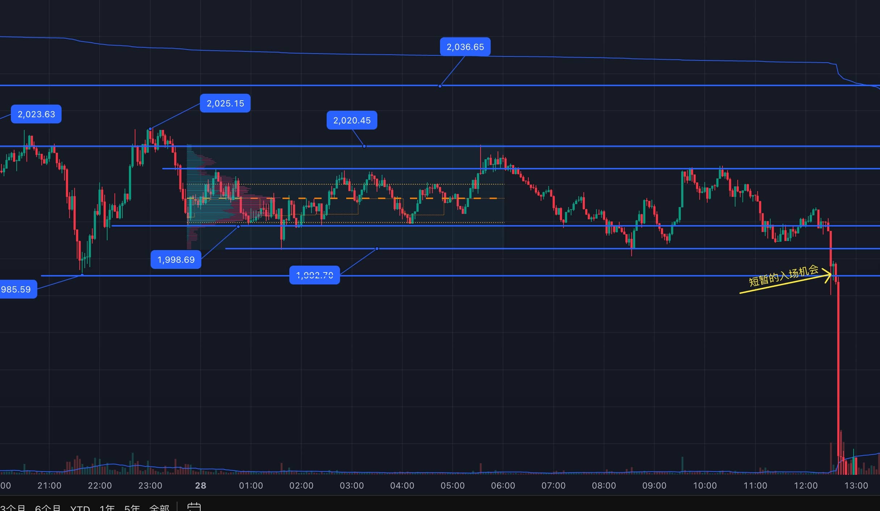Select the 2,023.63 price callout
The width and height of the screenshot is (880, 511).
coord(36,114)
